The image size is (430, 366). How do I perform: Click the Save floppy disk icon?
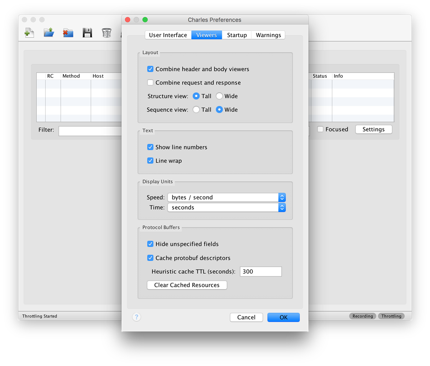87,33
